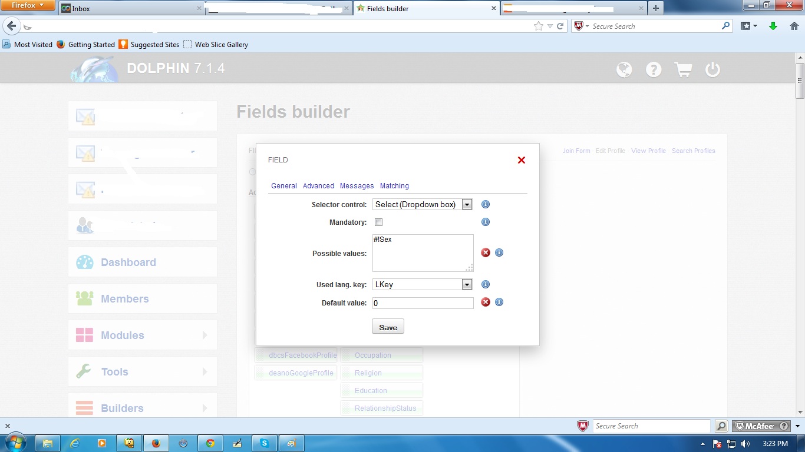Click the info icon beside Selector control

point(486,204)
